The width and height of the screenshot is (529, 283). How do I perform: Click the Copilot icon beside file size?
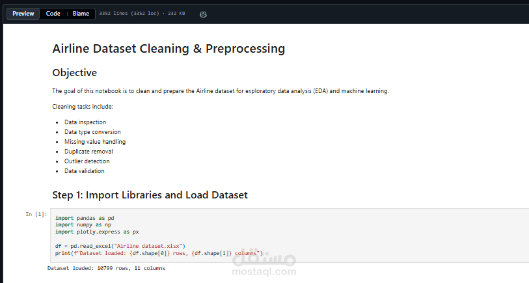pos(203,14)
